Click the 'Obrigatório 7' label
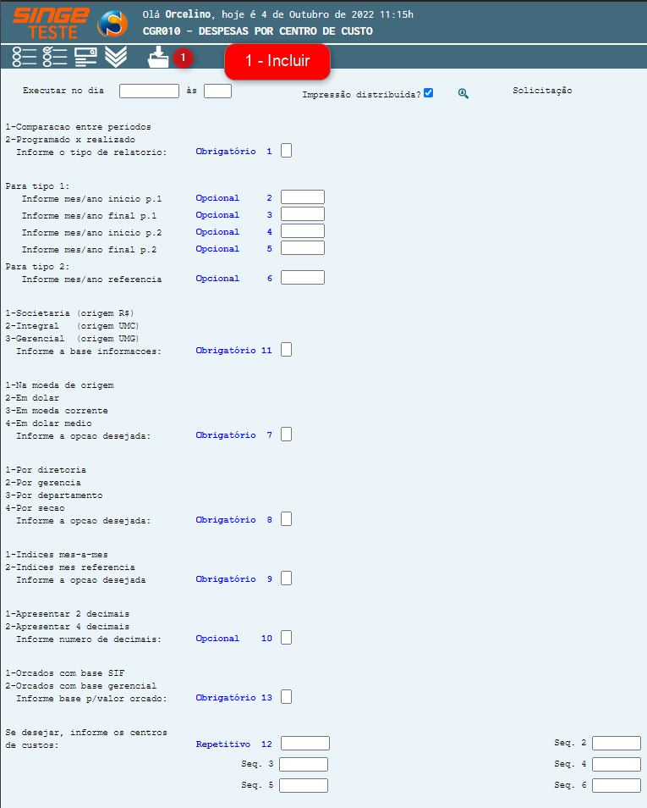Viewport: 647px width, 808px height. point(233,435)
